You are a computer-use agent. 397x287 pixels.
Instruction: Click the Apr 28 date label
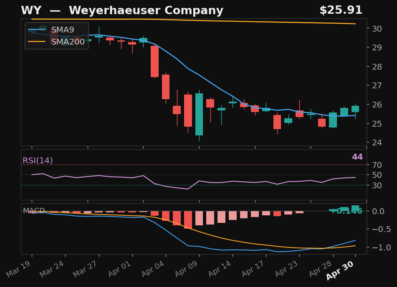(x=320, y=269)
